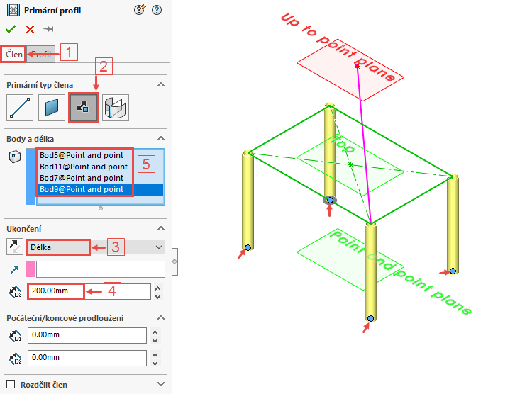
Task: Switch to the Profil tab
Action: point(40,55)
